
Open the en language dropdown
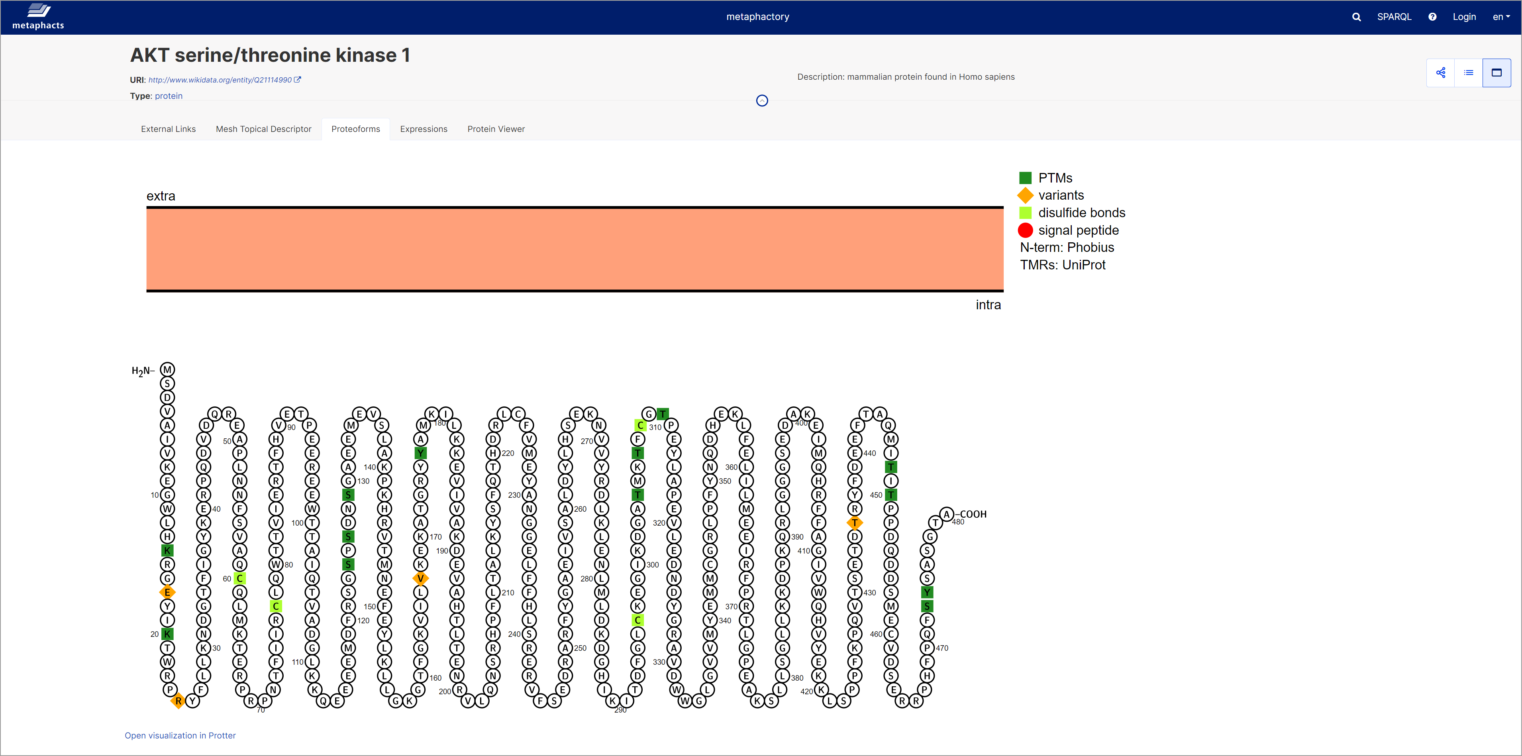[x=1501, y=17]
